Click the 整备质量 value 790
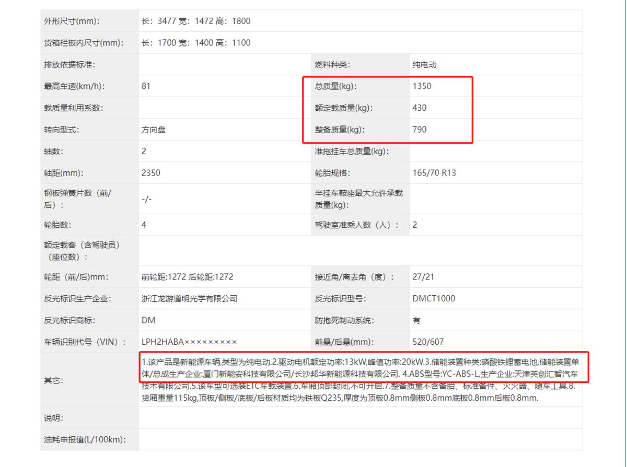The width and height of the screenshot is (627, 467). [x=418, y=130]
